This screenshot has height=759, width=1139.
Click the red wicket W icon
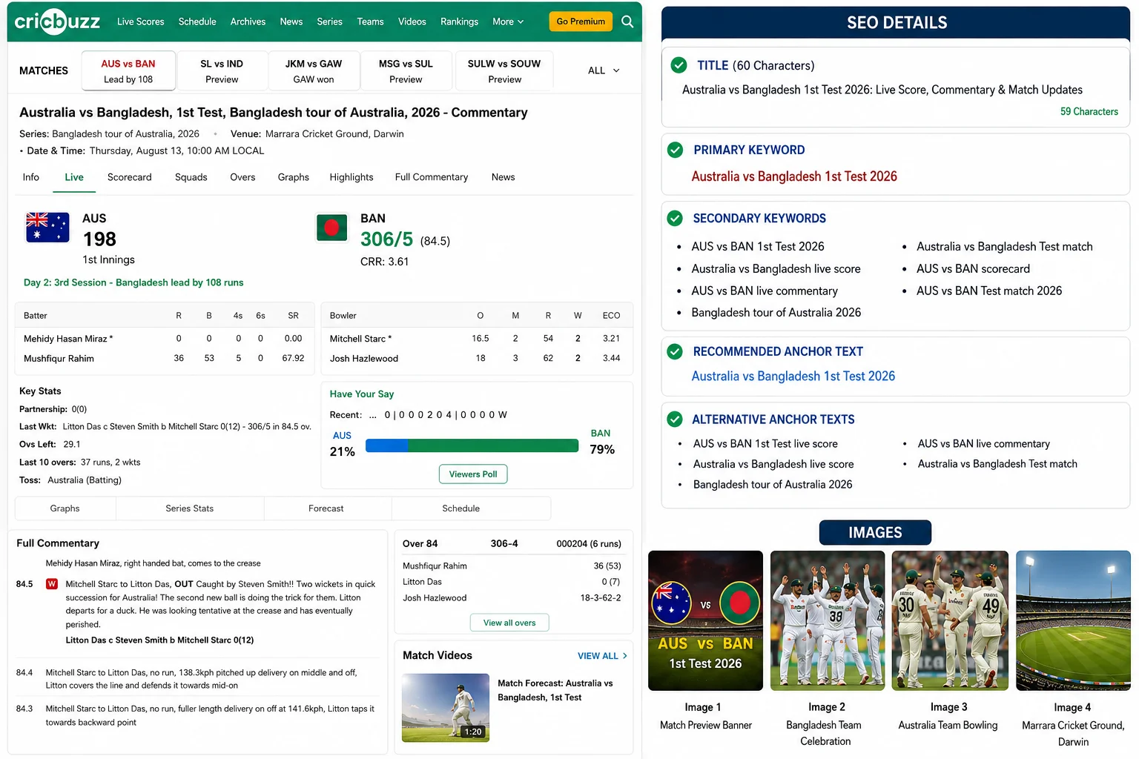[x=52, y=584]
